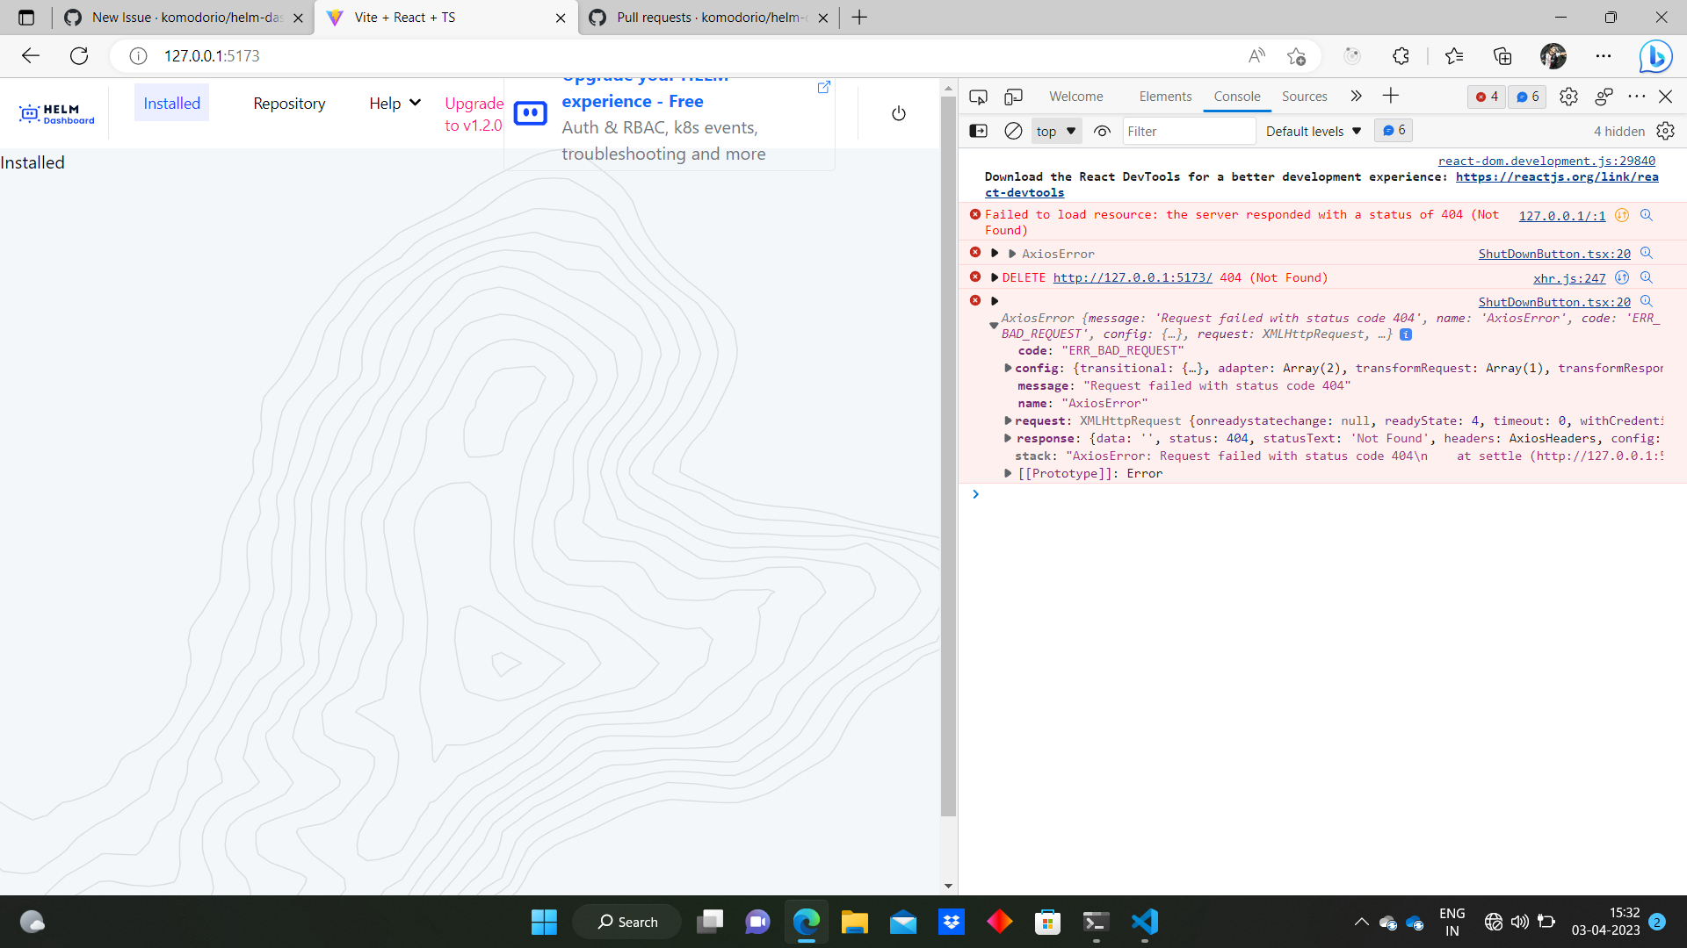Show the 4 hidden console messages

1618,130
